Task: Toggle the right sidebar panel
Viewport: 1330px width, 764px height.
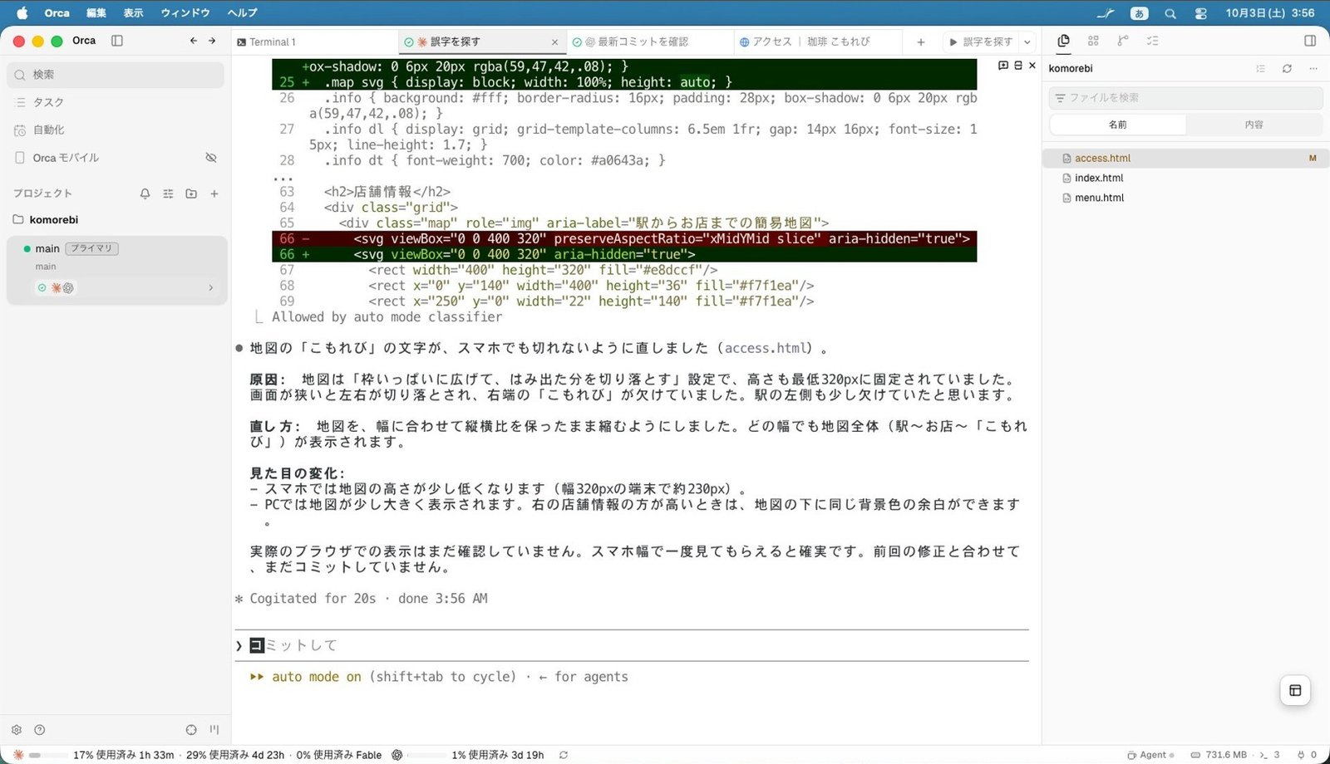Action: [1310, 41]
